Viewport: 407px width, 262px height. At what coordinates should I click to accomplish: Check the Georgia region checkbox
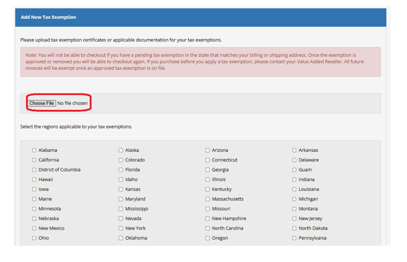(208, 170)
